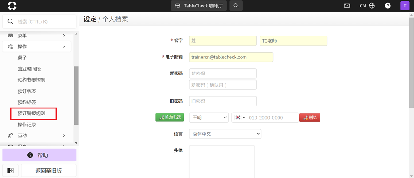Open 预约标签 in the sidebar
This screenshot has width=414, height=178.
(27, 102)
